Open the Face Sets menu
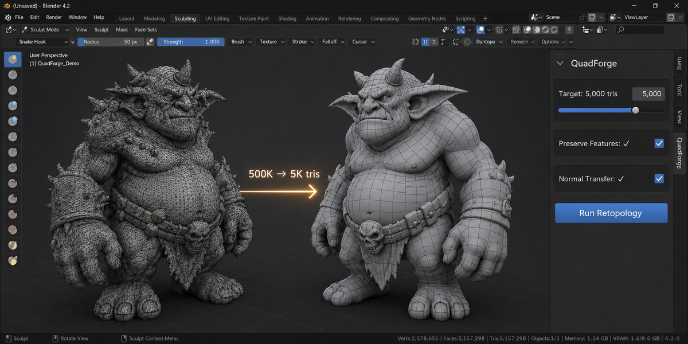This screenshot has height=344, width=688. pos(146,29)
